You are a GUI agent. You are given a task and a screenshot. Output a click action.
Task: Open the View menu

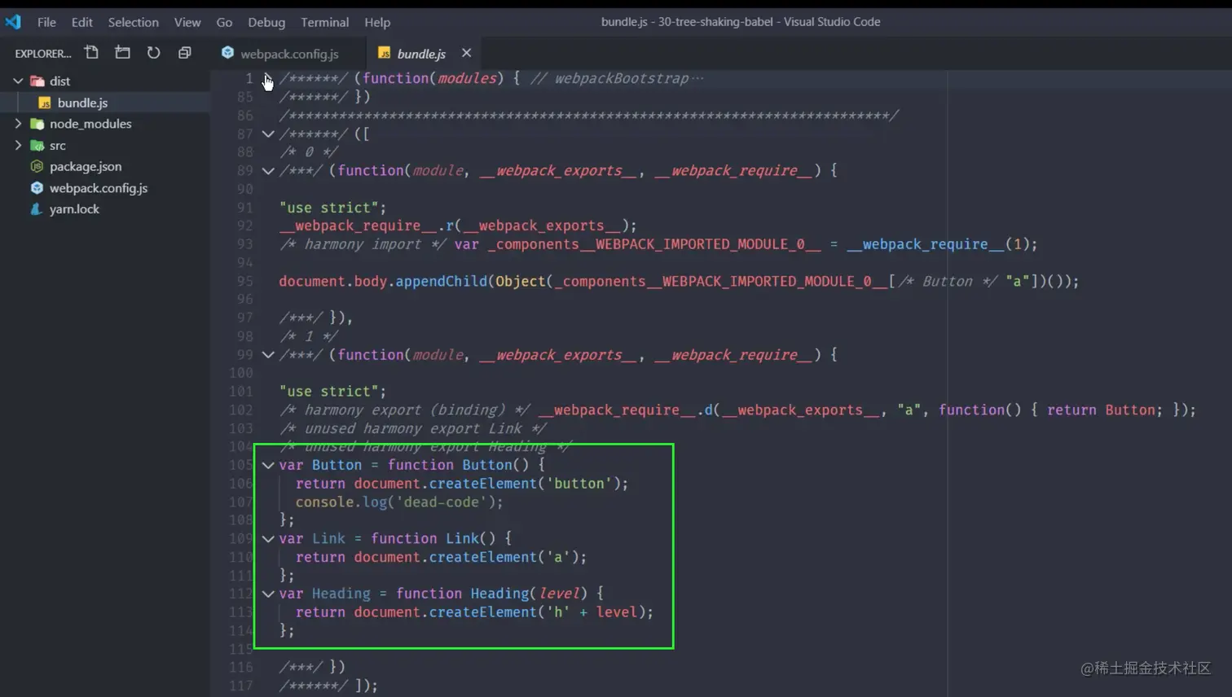187,22
